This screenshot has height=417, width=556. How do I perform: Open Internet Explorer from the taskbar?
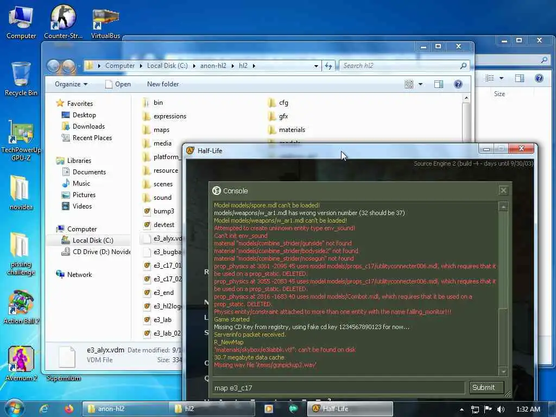[x=44, y=409]
